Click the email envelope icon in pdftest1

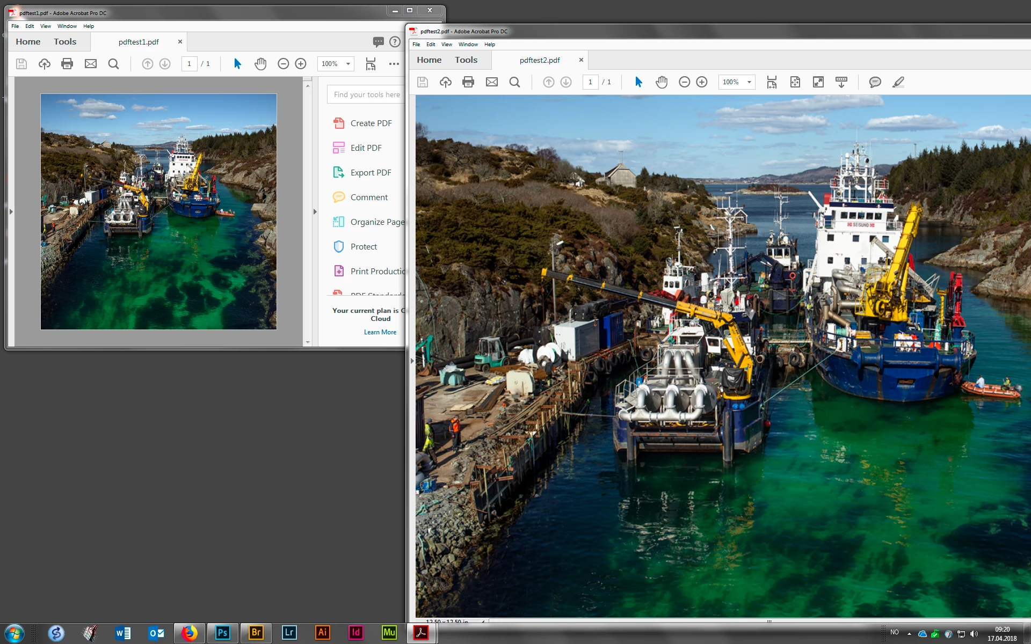pos(91,64)
